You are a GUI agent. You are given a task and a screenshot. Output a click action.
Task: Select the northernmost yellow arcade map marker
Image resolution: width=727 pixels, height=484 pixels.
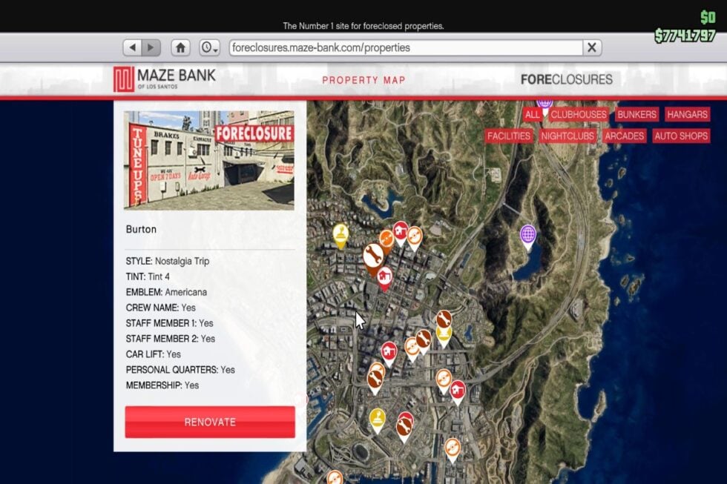pyautogui.click(x=340, y=234)
